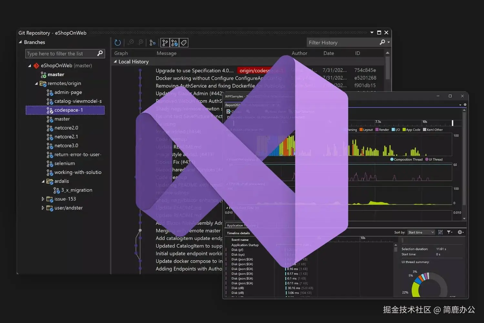
Task: Click the Push icon in the Git toolbar
Action: tap(140, 42)
